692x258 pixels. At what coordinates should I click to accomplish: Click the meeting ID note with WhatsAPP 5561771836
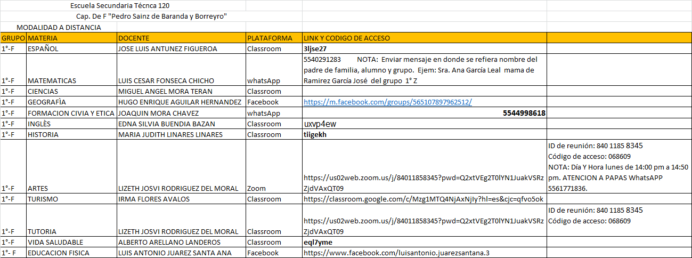coord(619,167)
